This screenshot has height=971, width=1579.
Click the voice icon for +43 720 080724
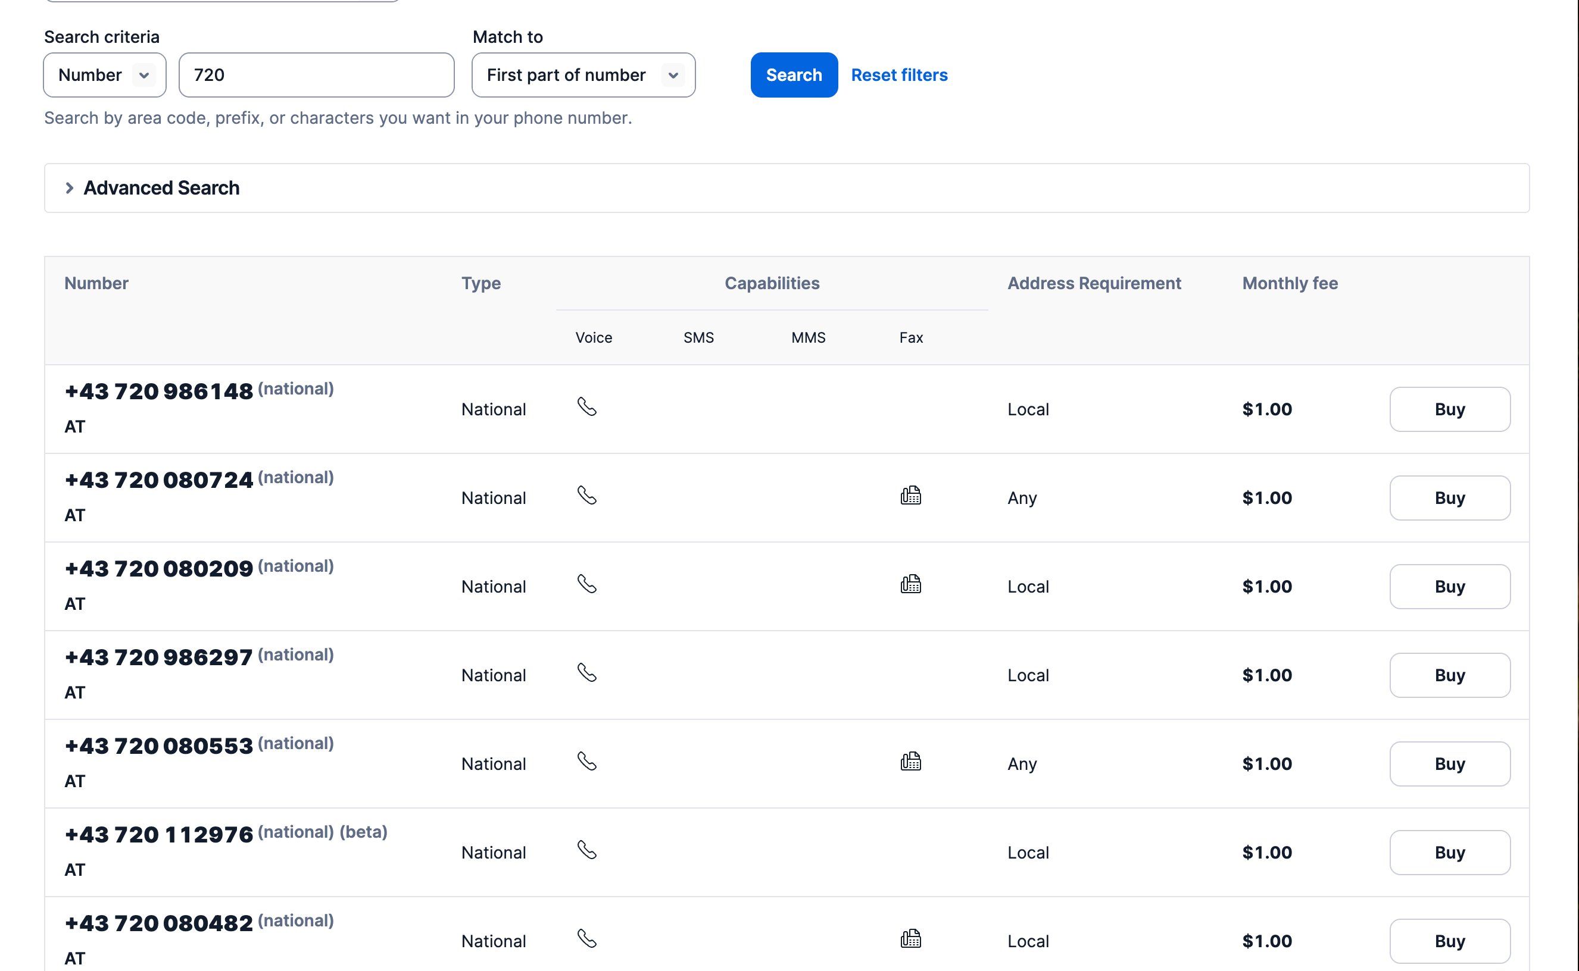click(x=586, y=496)
